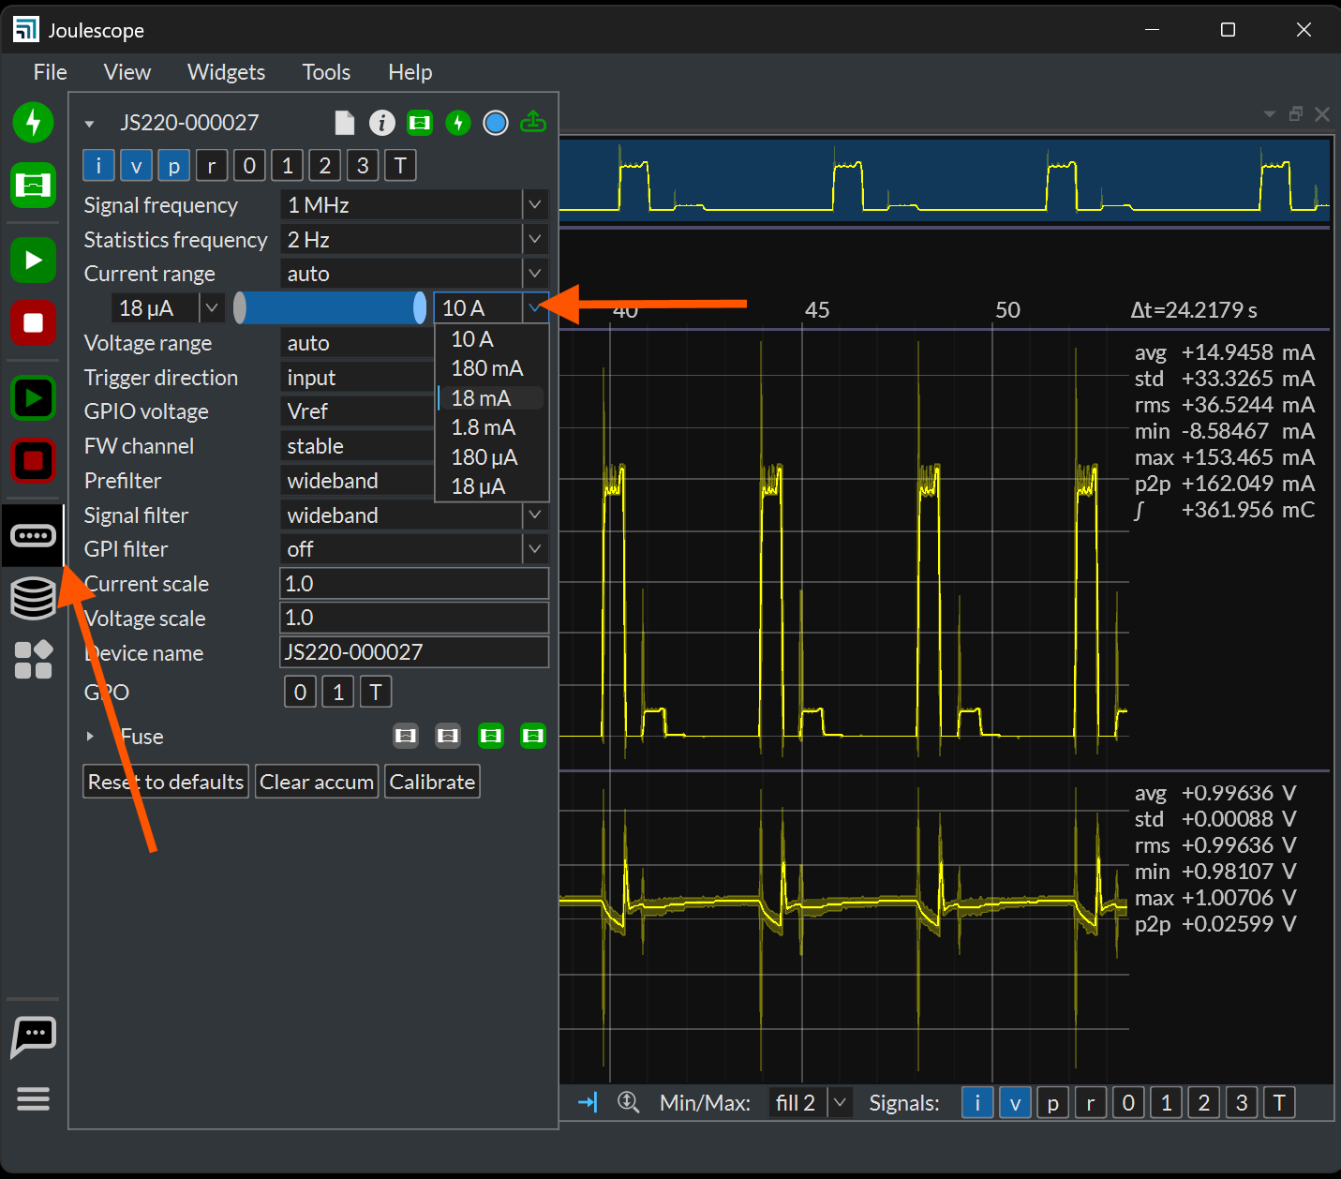
Task: Collapse the JS220-000027 device section
Action: [x=89, y=124]
